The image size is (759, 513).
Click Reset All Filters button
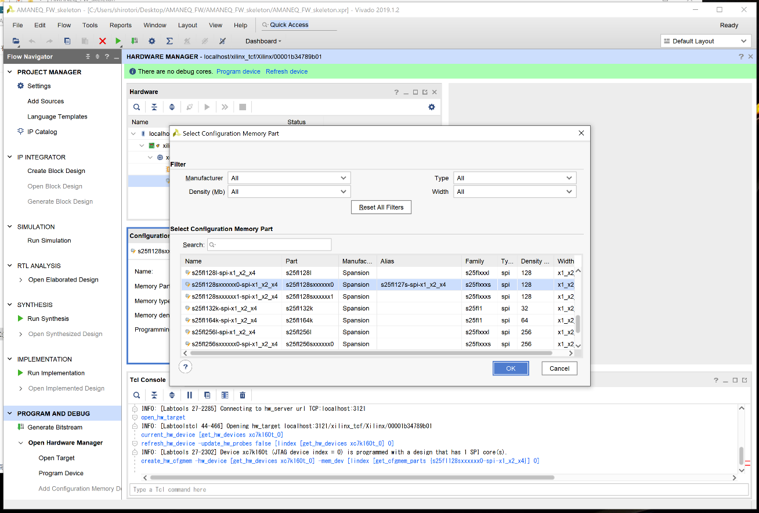(381, 207)
